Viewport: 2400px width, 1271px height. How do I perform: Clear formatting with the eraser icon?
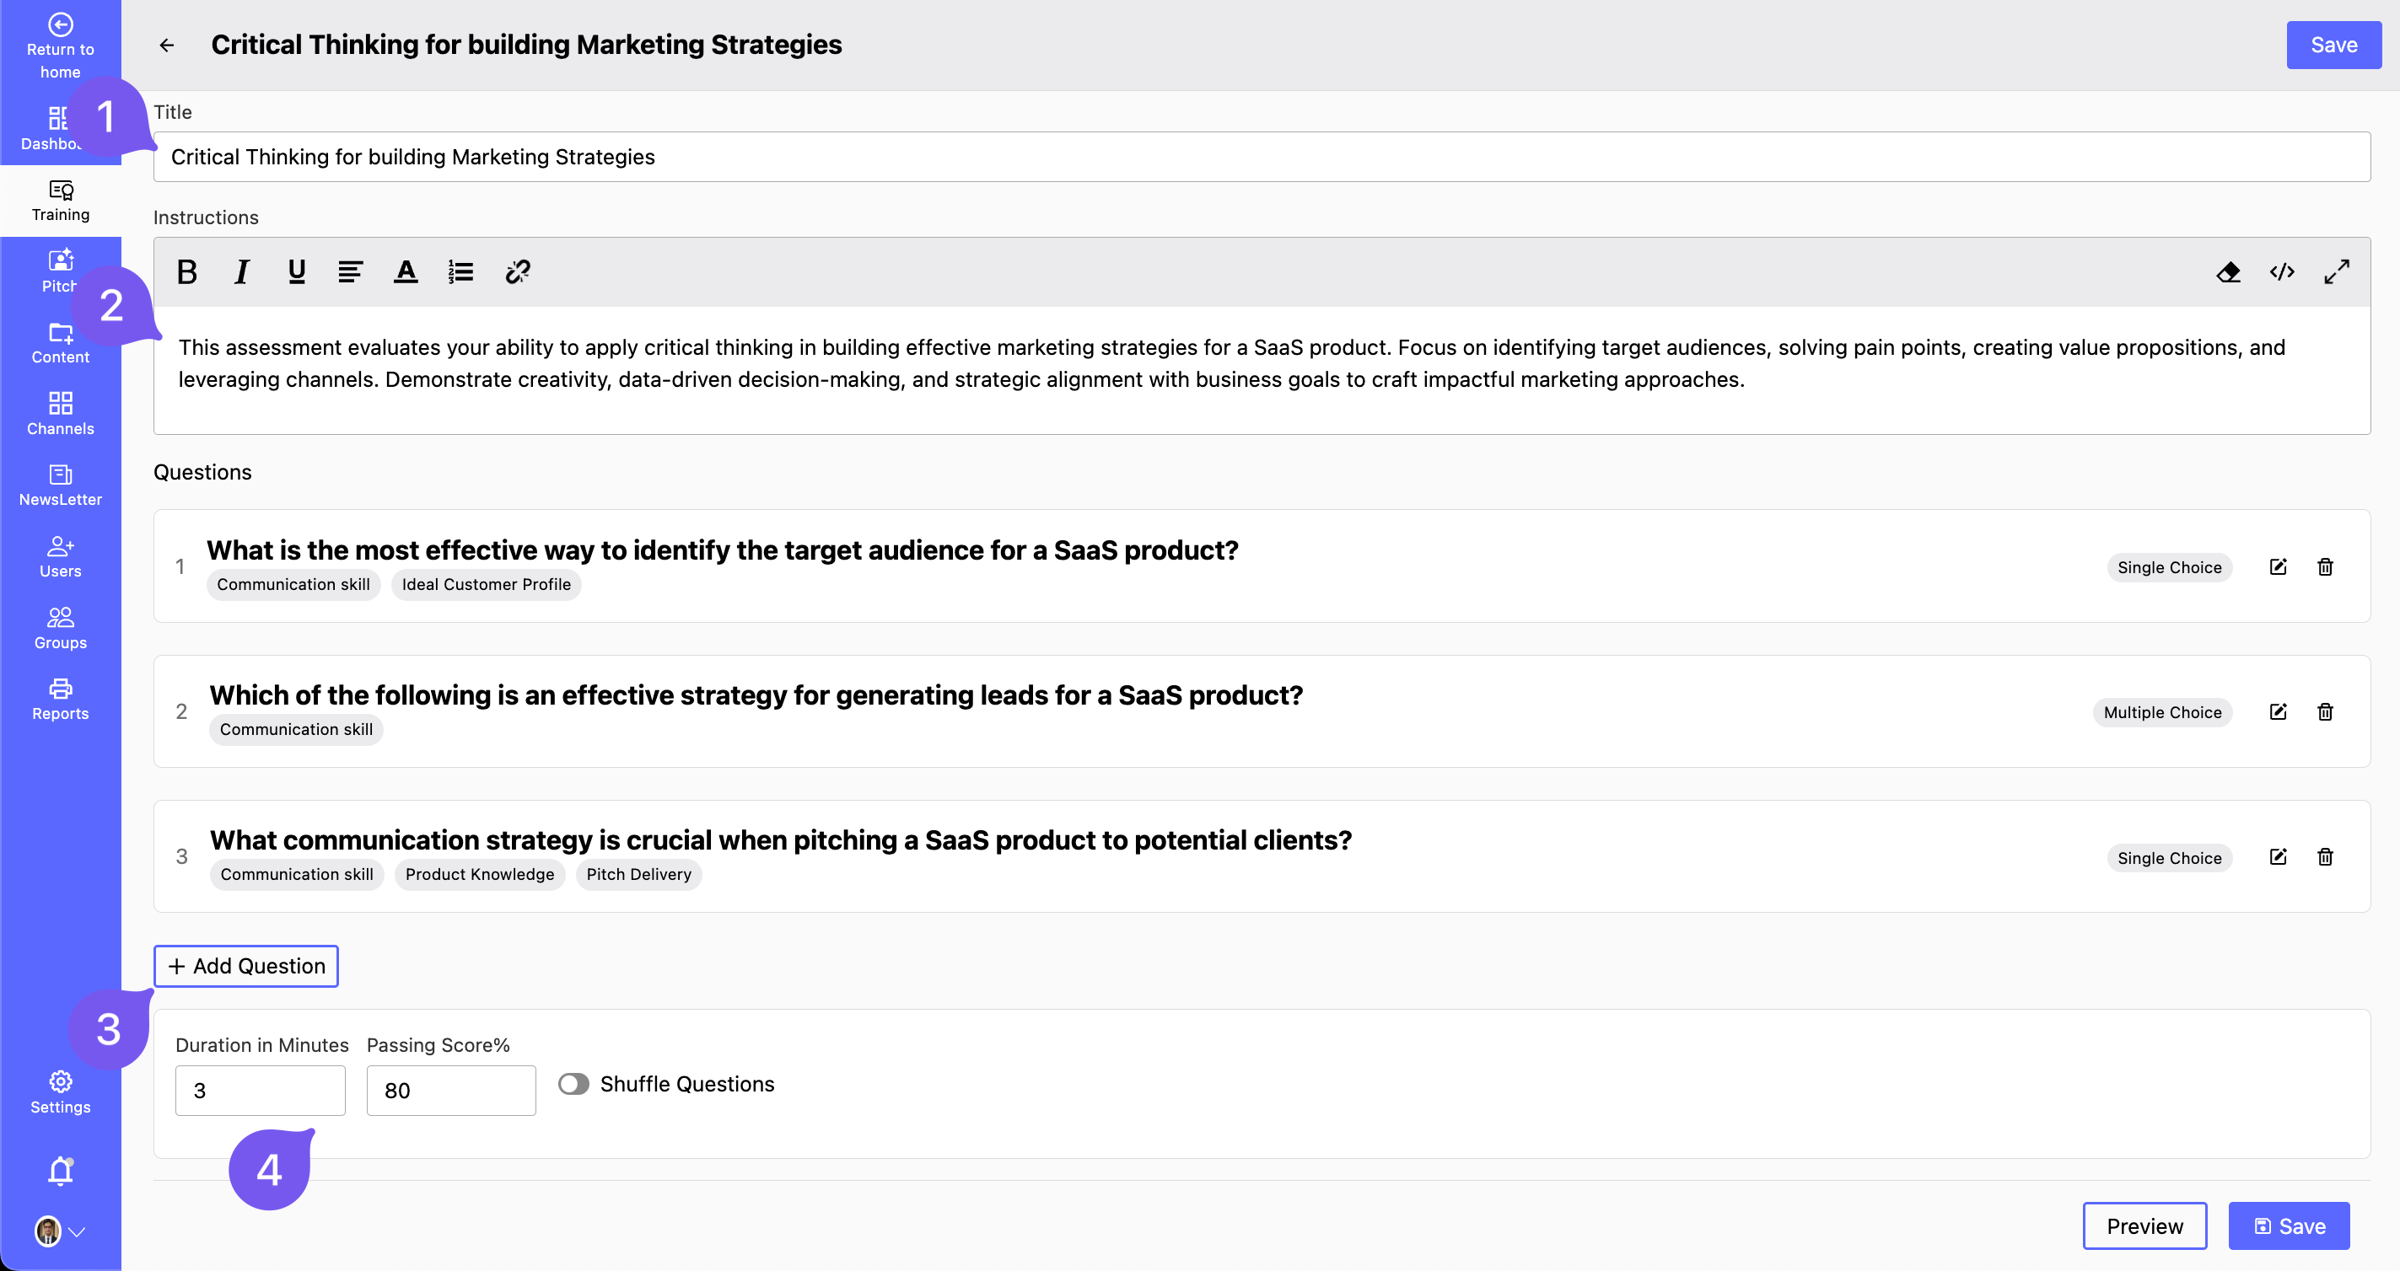2228,272
